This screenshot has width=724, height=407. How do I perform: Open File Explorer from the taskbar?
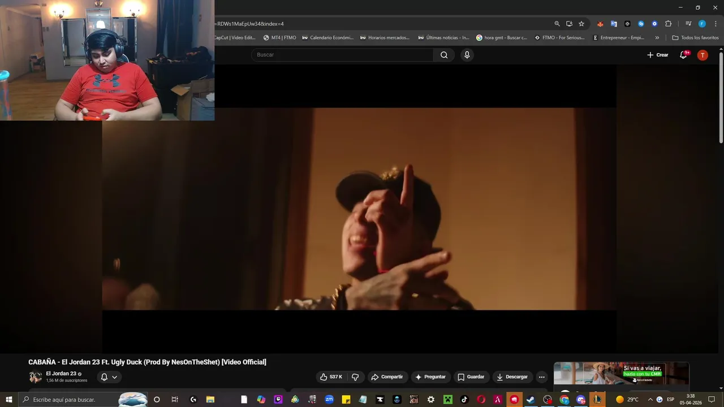210,400
